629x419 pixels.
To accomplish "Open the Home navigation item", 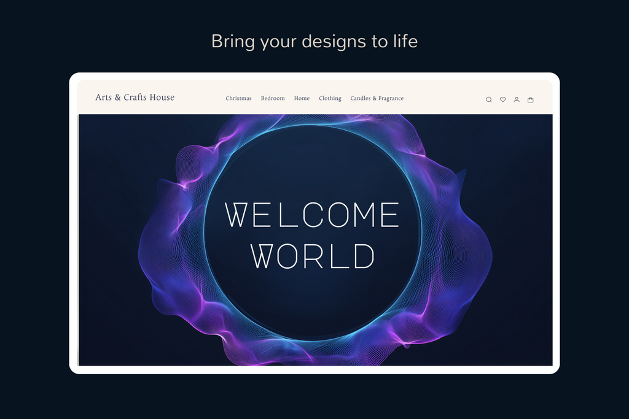I will click(302, 98).
